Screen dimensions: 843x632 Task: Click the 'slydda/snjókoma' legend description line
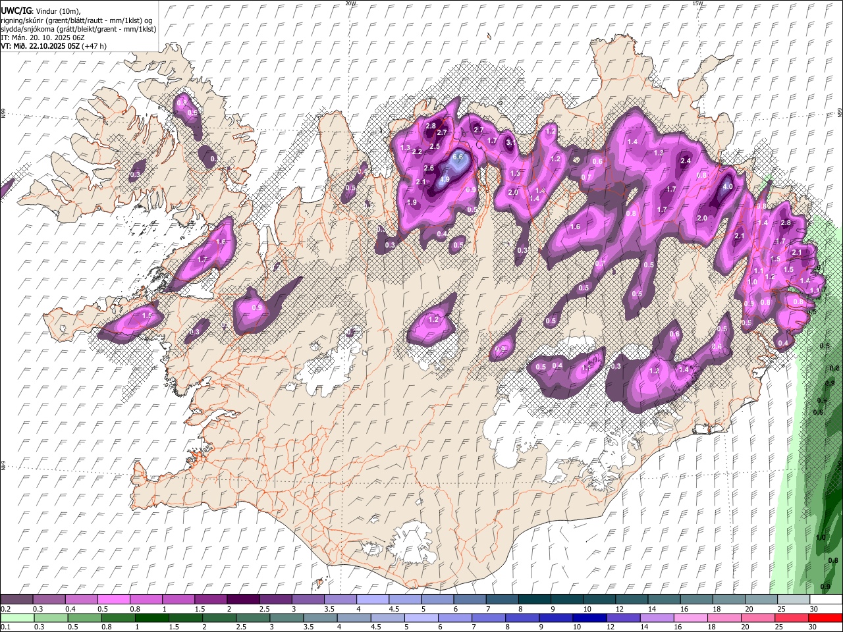(78, 29)
